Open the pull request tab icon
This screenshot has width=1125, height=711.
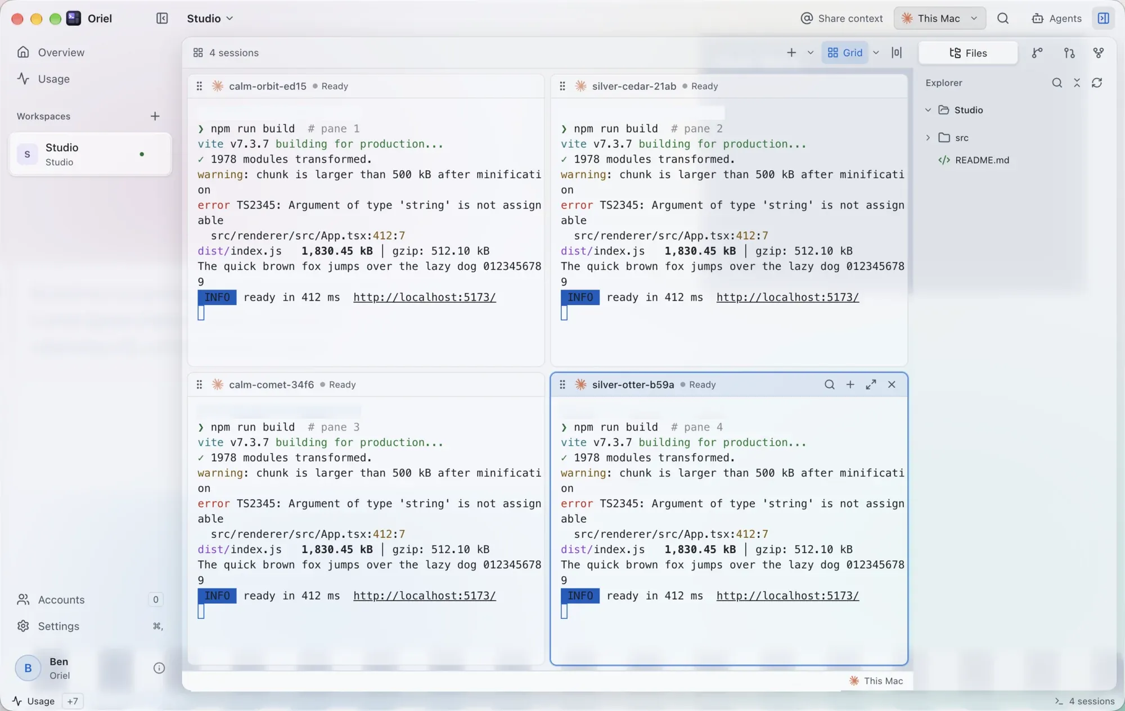1069,53
